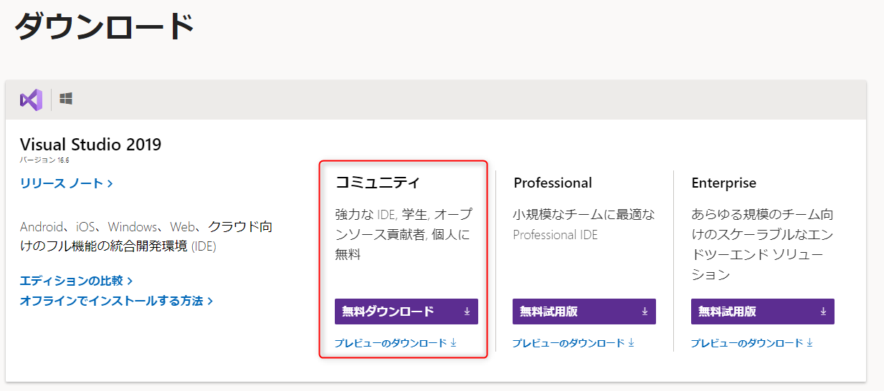Click the コミュニティ edition title
Screen dimensions: 884x391
(378, 183)
